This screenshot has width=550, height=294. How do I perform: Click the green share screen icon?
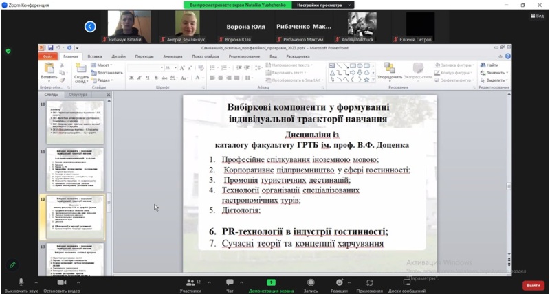coord(271,282)
